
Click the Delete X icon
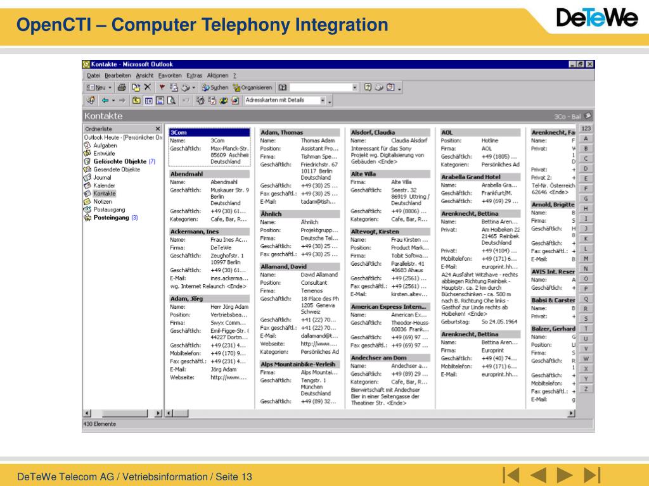tap(147, 87)
